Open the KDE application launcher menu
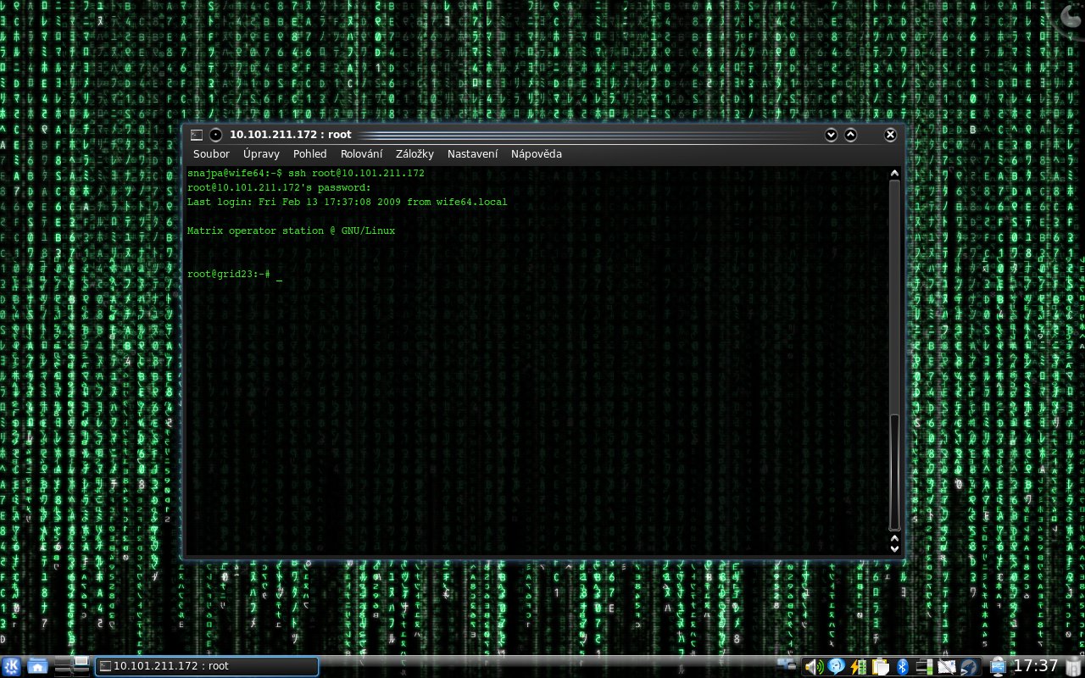This screenshot has height=678, width=1085. [x=12, y=666]
